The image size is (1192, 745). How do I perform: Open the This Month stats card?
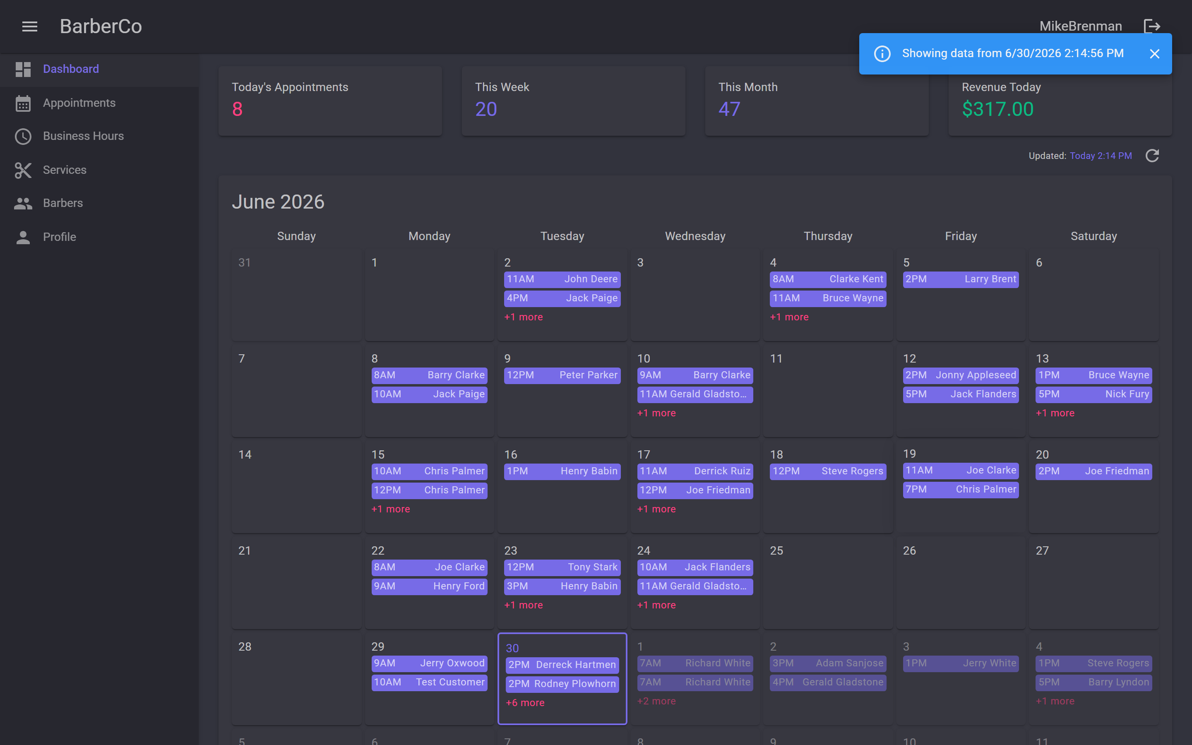coord(817,101)
